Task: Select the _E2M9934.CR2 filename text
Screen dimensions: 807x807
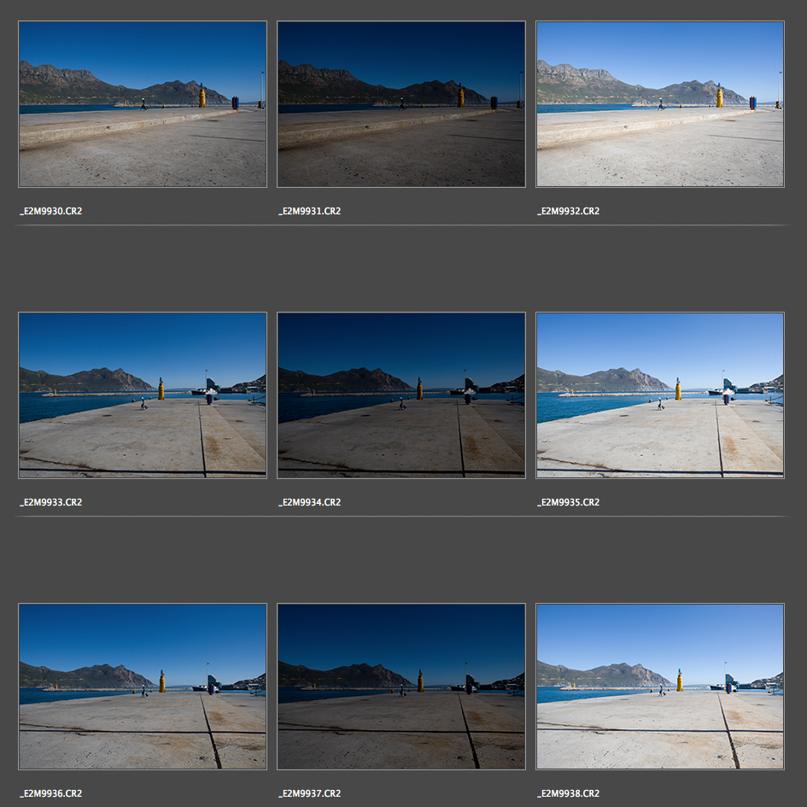Action: pyautogui.click(x=310, y=502)
